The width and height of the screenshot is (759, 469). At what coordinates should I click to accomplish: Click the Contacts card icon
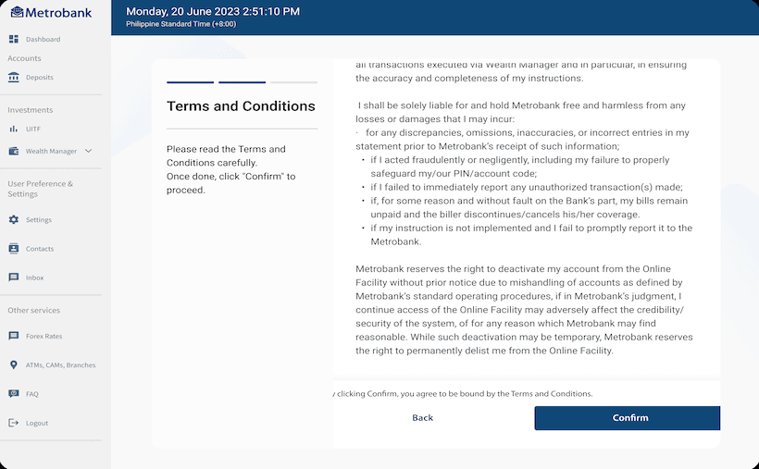pos(14,249)
